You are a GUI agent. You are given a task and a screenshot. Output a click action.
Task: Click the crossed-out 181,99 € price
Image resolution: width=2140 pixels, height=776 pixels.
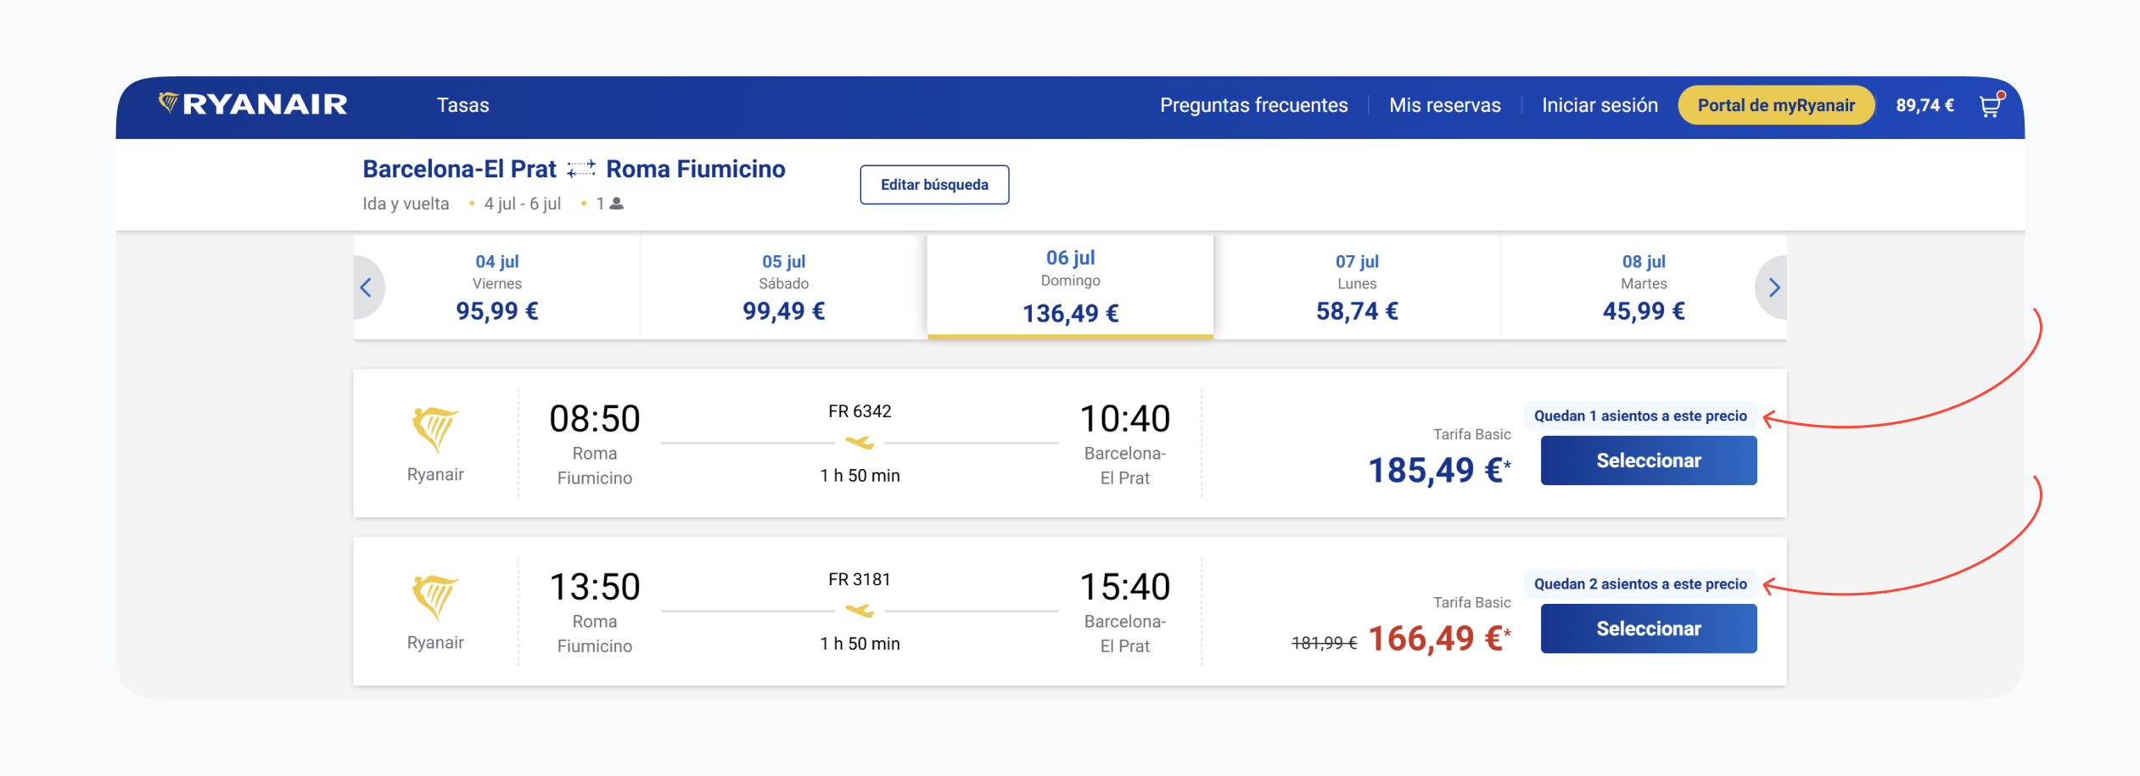pyautogui.click(x=1324, y=643)
